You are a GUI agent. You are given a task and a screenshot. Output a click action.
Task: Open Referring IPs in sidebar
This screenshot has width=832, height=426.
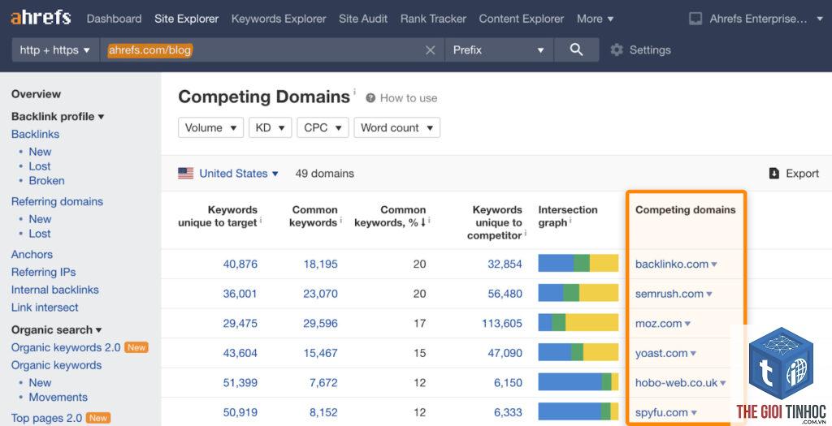(44, 272)
